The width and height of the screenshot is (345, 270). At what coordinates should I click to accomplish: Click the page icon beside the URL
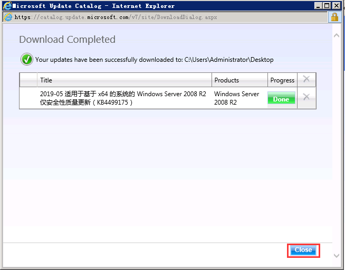(x=7, y=17)
